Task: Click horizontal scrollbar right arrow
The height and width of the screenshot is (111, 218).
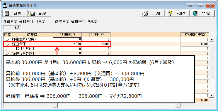Action: [x=178, y=105]
